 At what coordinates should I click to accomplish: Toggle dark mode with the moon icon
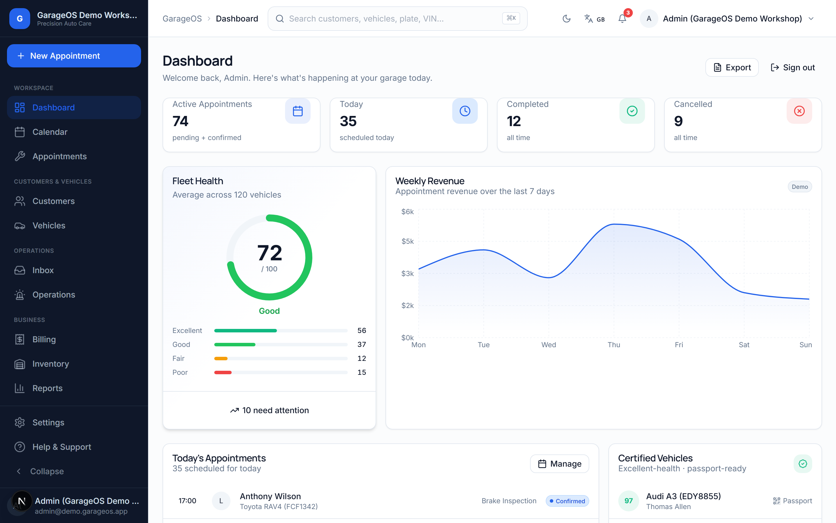pos(567,19)
